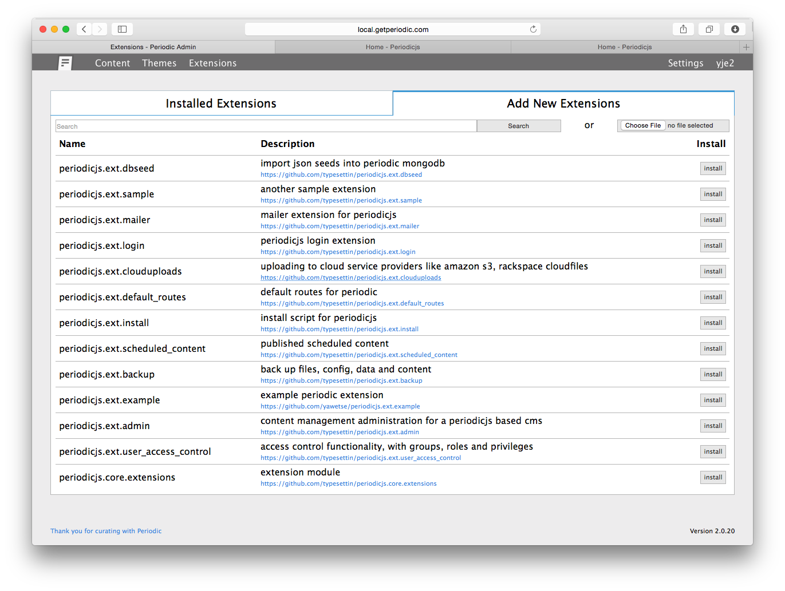
Task: Open the default_routes GitHub link
Action: coord(352,304)
